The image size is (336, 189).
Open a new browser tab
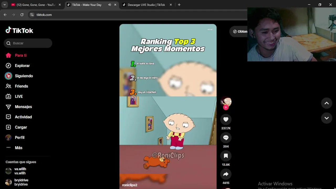click(179, 5)
